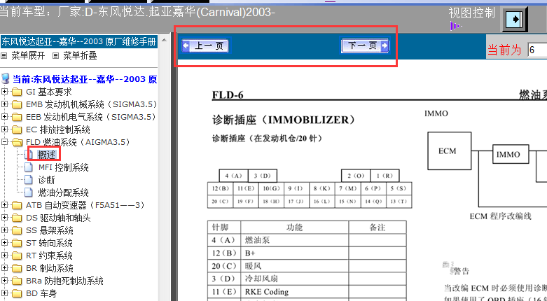Click the RT folder icon
The width and height of the screenshot is (547, 301).
pyautogui.click(x=16, y=255)
